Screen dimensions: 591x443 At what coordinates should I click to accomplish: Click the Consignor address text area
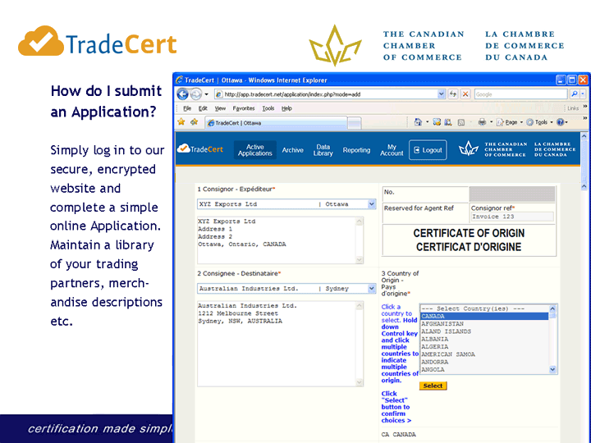(280, 240)
